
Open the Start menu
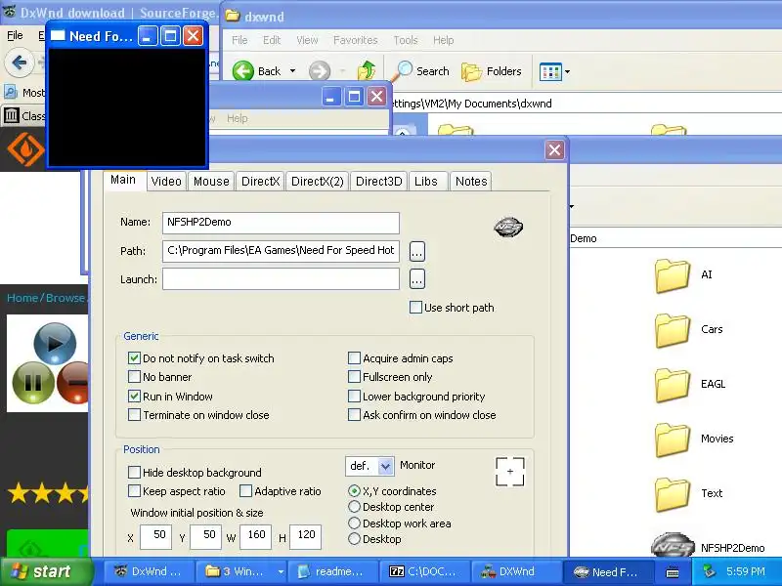coord(46,571)
